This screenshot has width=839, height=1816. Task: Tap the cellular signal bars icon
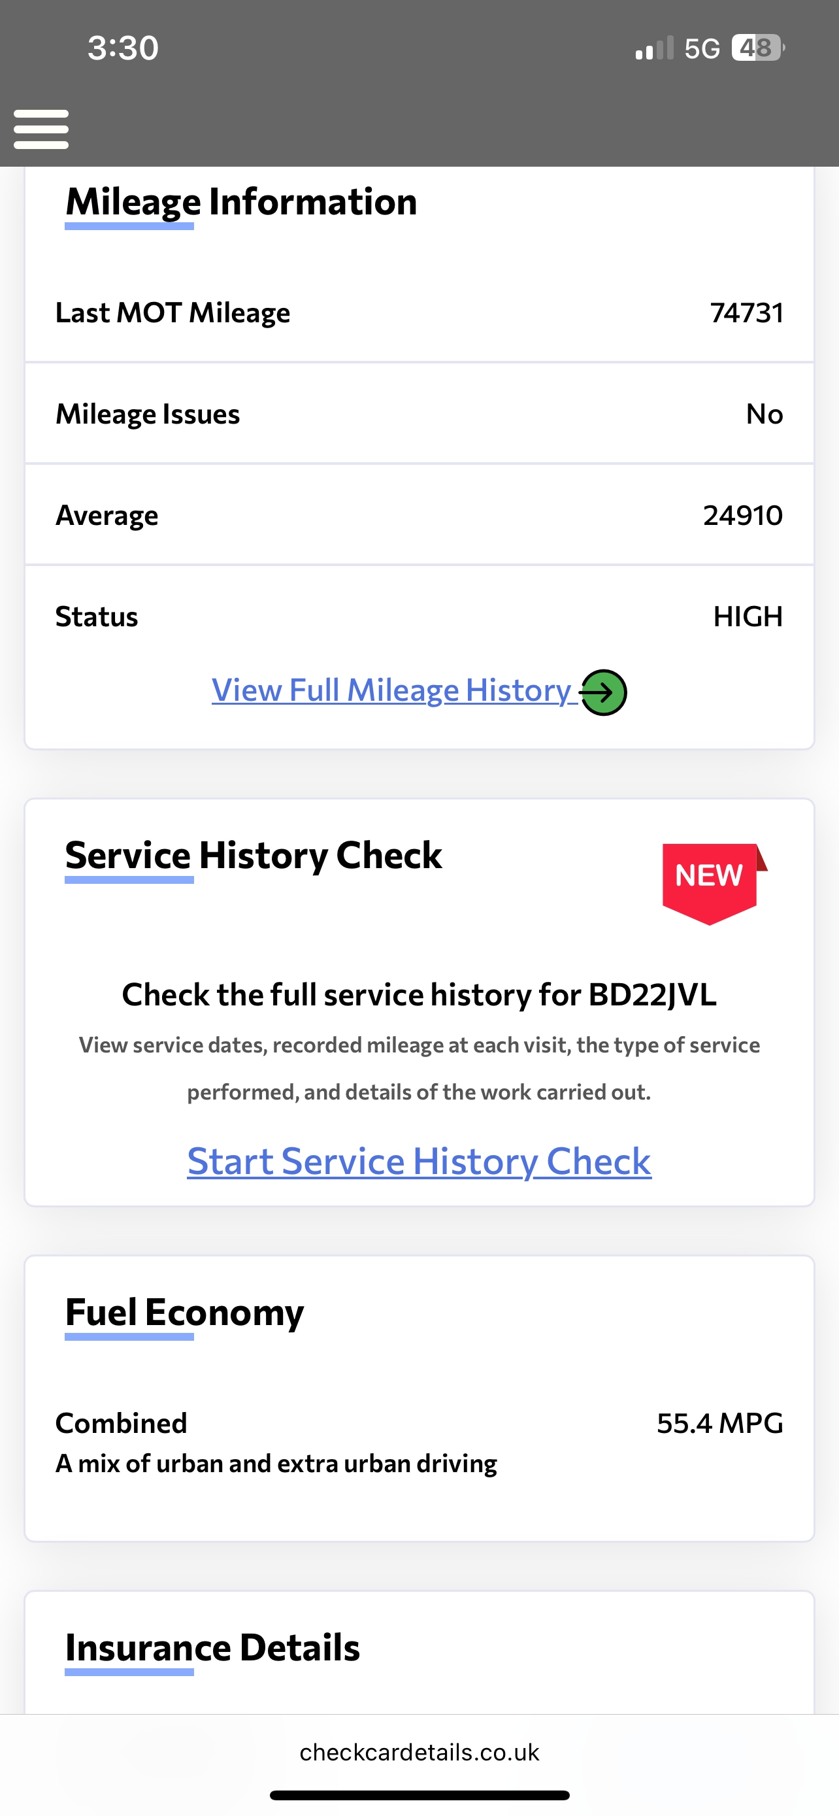coord(653,48)
